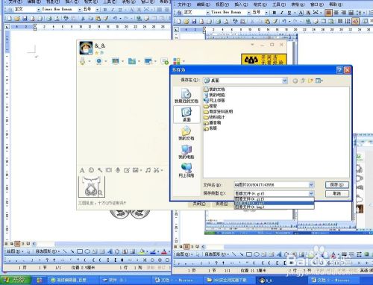Viewport: 373px width, 285px height.
Task: Click the 保存(S) save button
Action: 337,185
